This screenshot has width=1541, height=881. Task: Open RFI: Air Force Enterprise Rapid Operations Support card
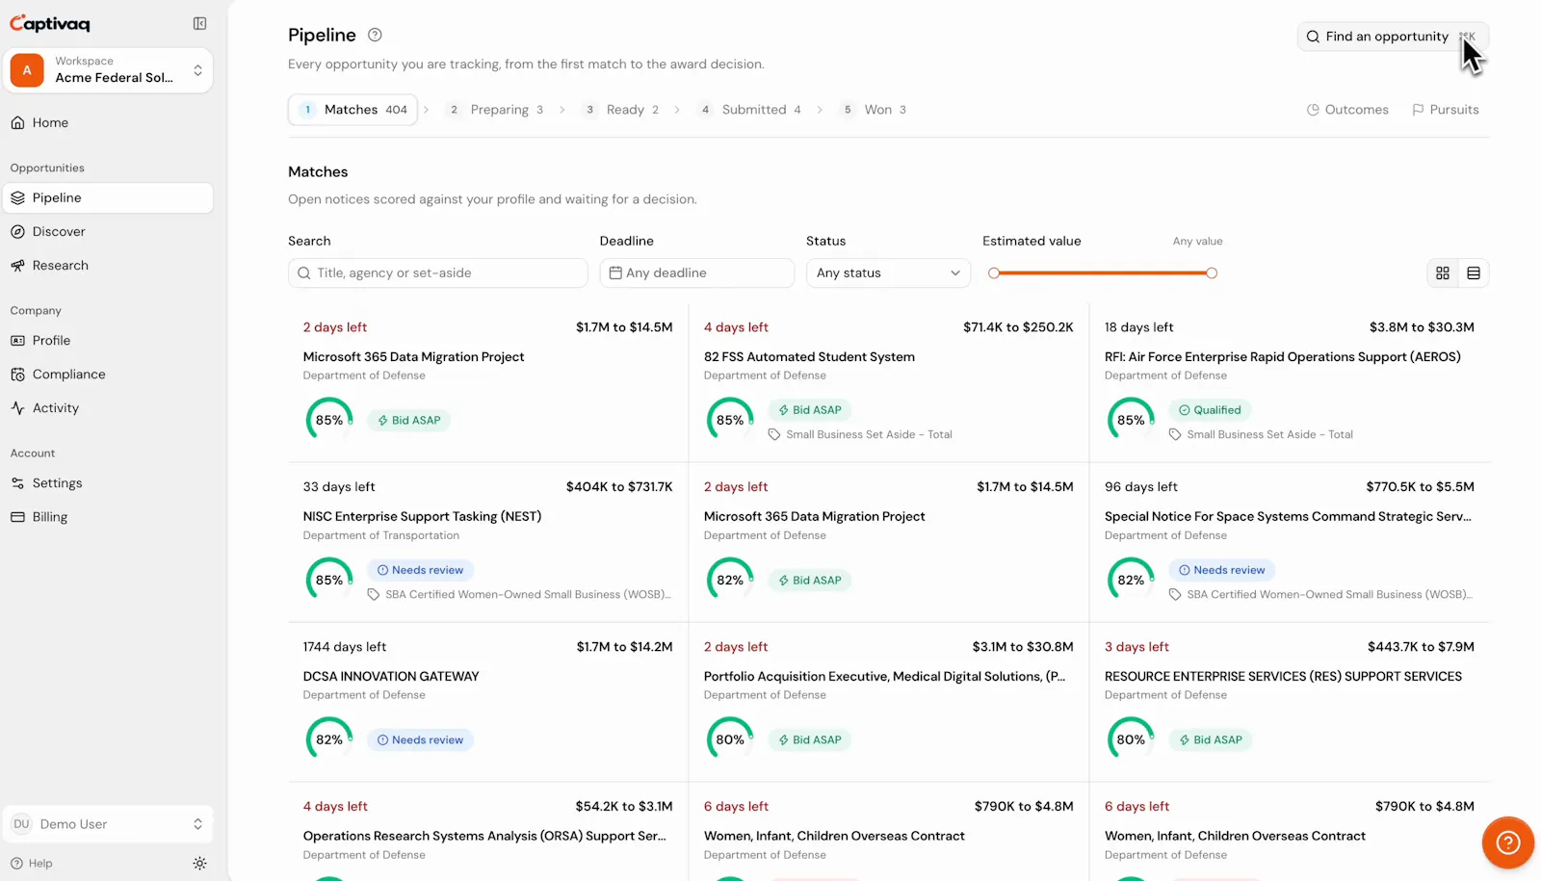tap(1290, 383)
